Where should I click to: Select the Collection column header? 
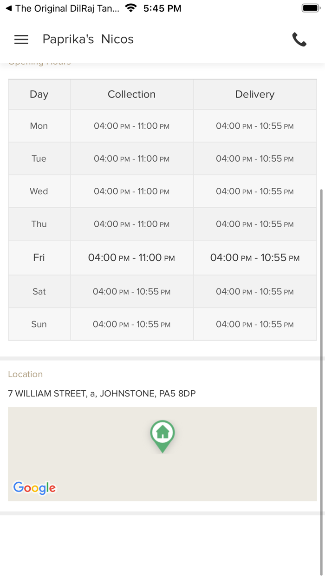click(x=132, y=94)
